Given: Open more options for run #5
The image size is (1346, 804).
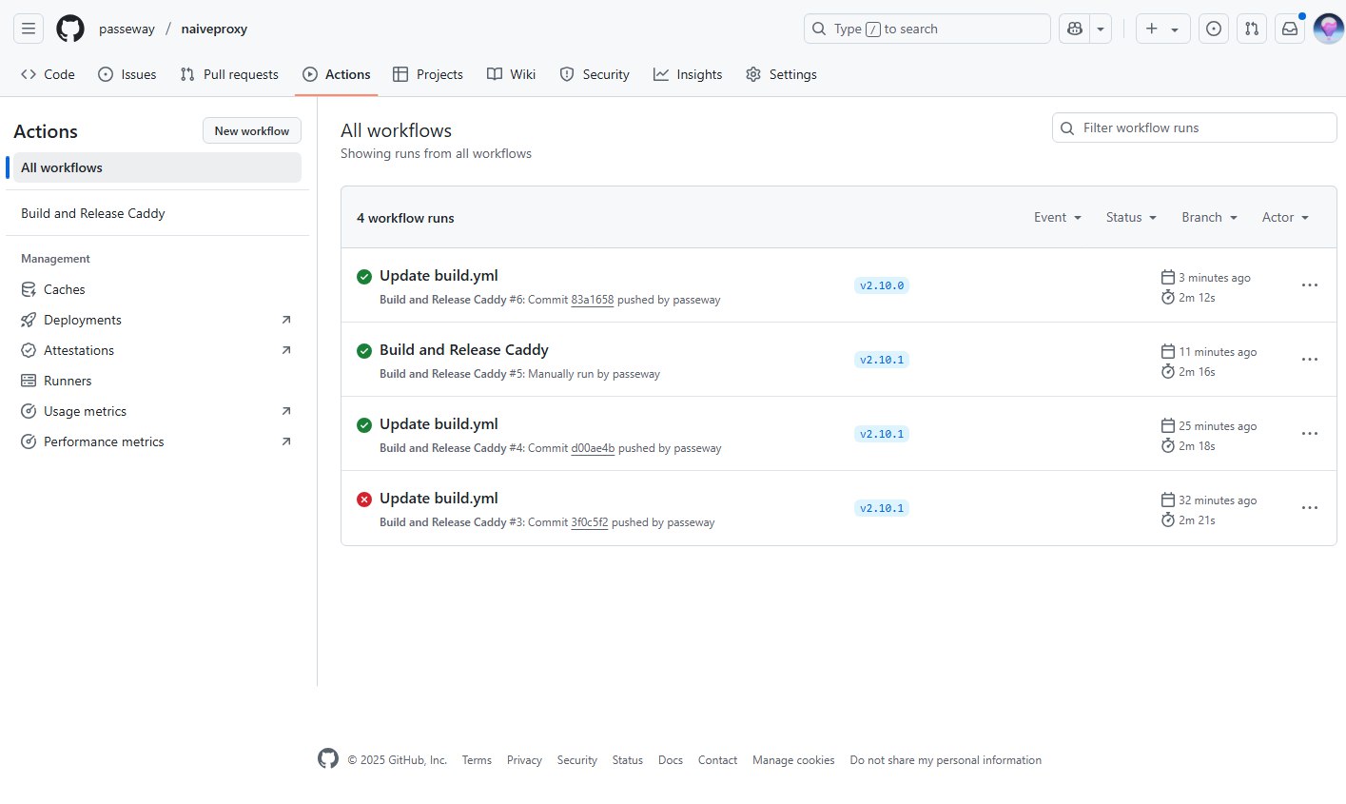Looking at the screenshot, I should coord(1310,360).
